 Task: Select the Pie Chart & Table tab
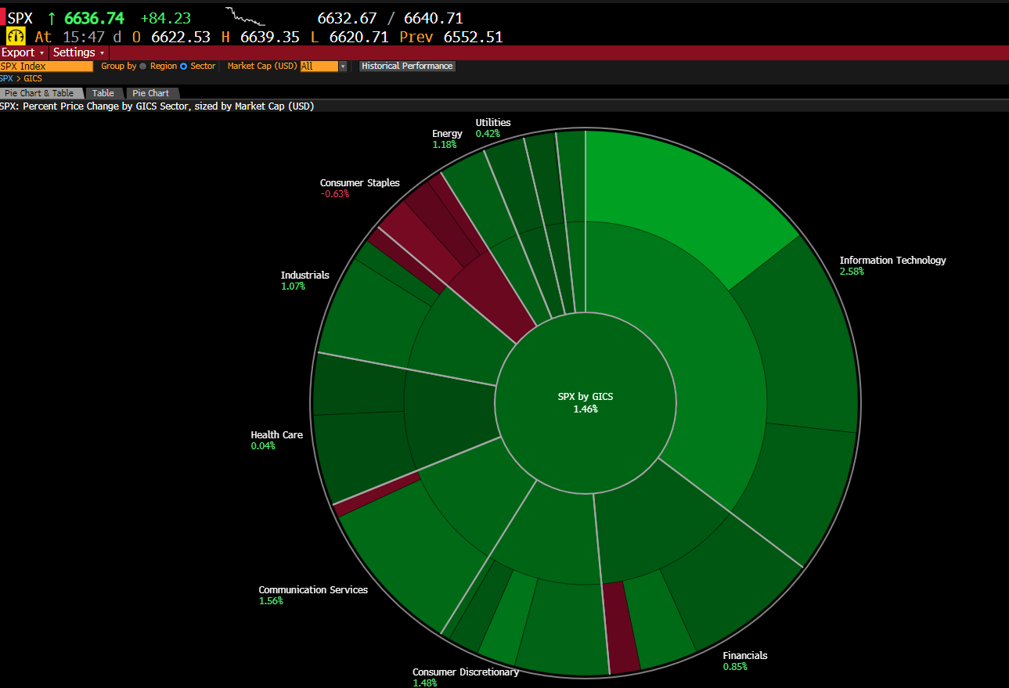[38, 93]
